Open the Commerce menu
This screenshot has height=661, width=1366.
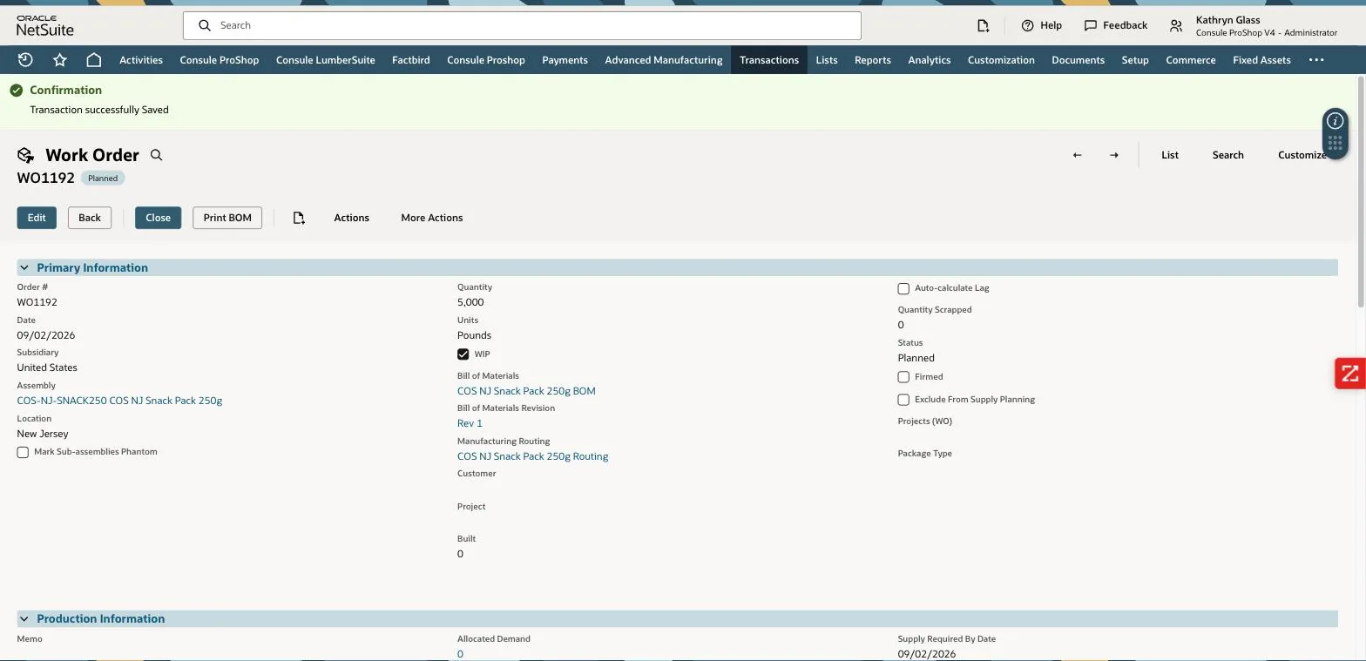[1191, 60]
